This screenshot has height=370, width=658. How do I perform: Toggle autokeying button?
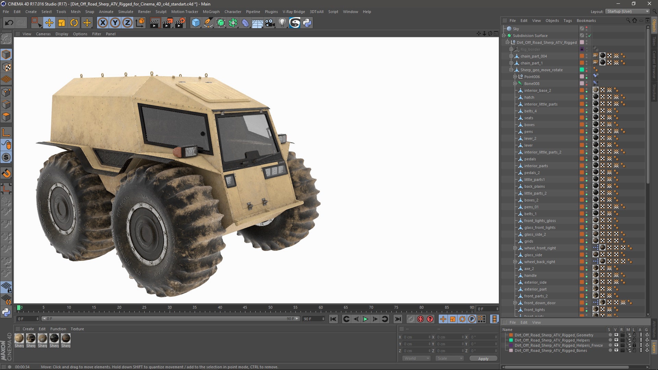point(420,319)
